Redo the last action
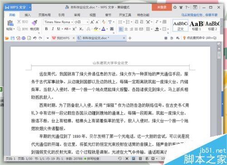This screenshot has height=165, width=227. coord(40,38)
